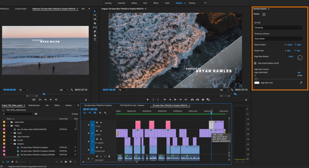Click the New Item icon in Project panel
Image resolution: width=309 pixels, height=168 pixels.
70,162
